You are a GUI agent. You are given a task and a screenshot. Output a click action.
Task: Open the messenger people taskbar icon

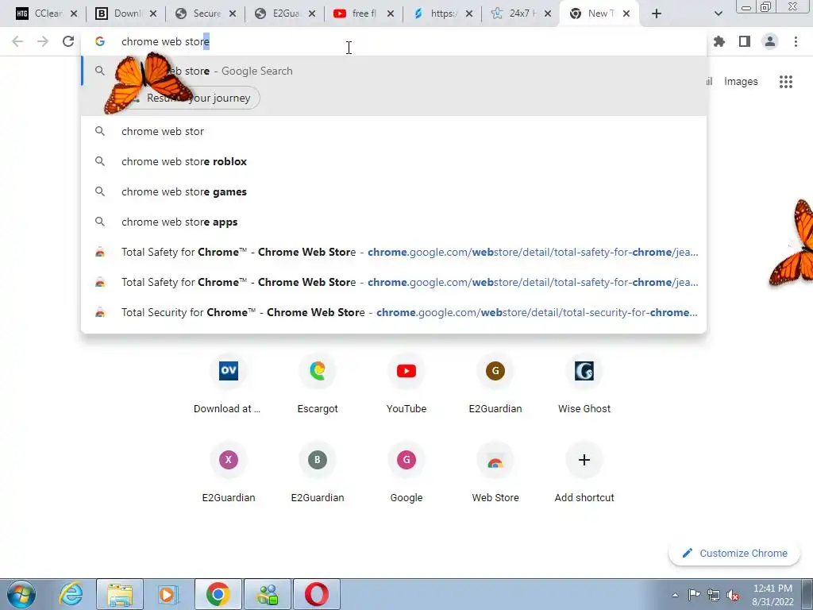(x=268, y=594)
